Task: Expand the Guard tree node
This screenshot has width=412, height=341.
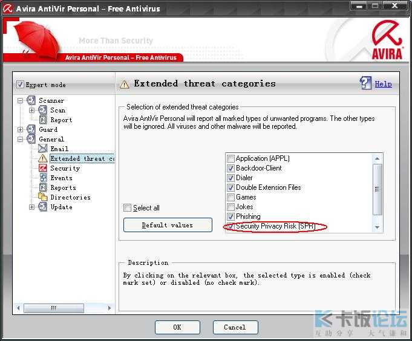Action: pyautogui.click(x=21, y=129)
